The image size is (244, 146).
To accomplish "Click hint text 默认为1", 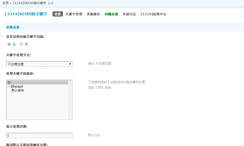I will (94, 135).
